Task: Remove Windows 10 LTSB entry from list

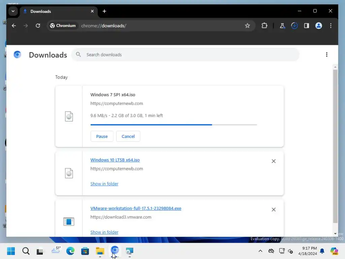Action: point(274,161)
